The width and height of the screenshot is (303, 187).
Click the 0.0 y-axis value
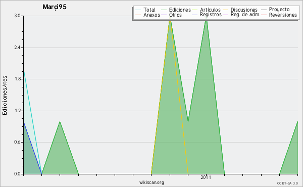[x=17, y=174]
